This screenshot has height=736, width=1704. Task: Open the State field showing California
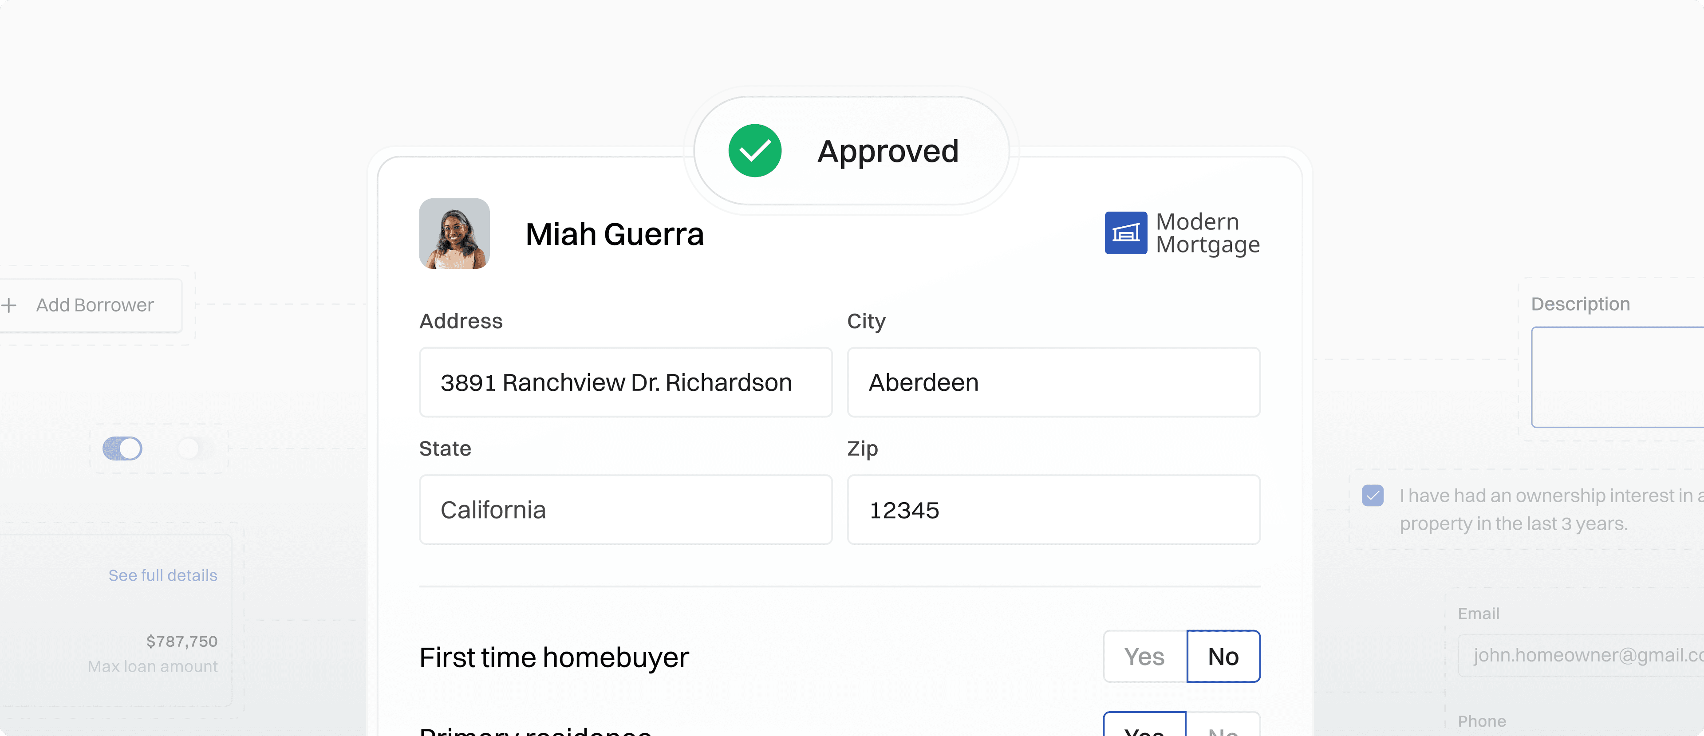(x=625, y=510)
